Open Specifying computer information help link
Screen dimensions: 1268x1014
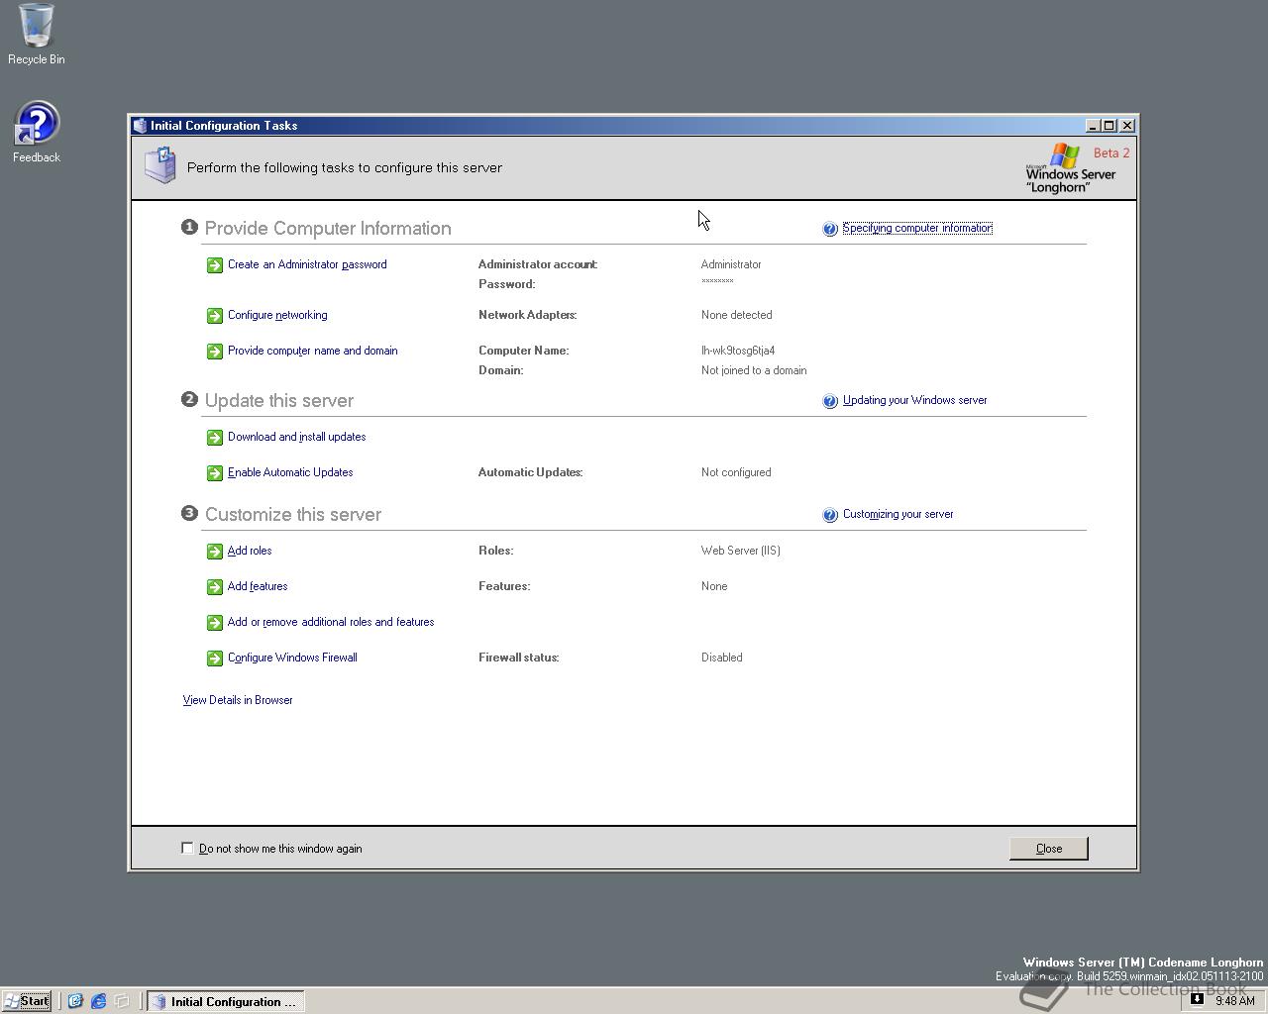917,228
